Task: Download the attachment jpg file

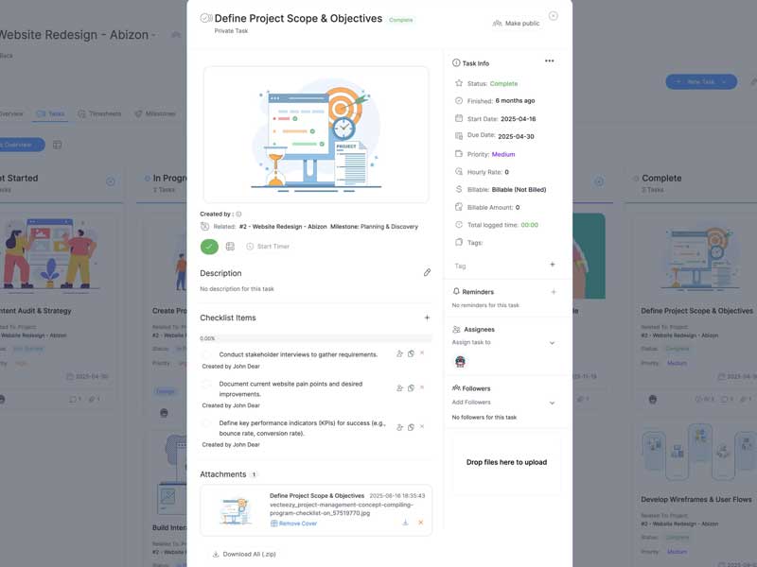Action: coord(406,523)
